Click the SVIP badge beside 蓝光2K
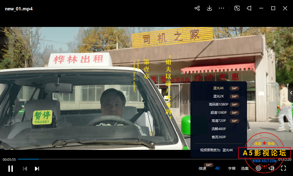The height and width of the screenshot is (176, 293). (235, 96)
